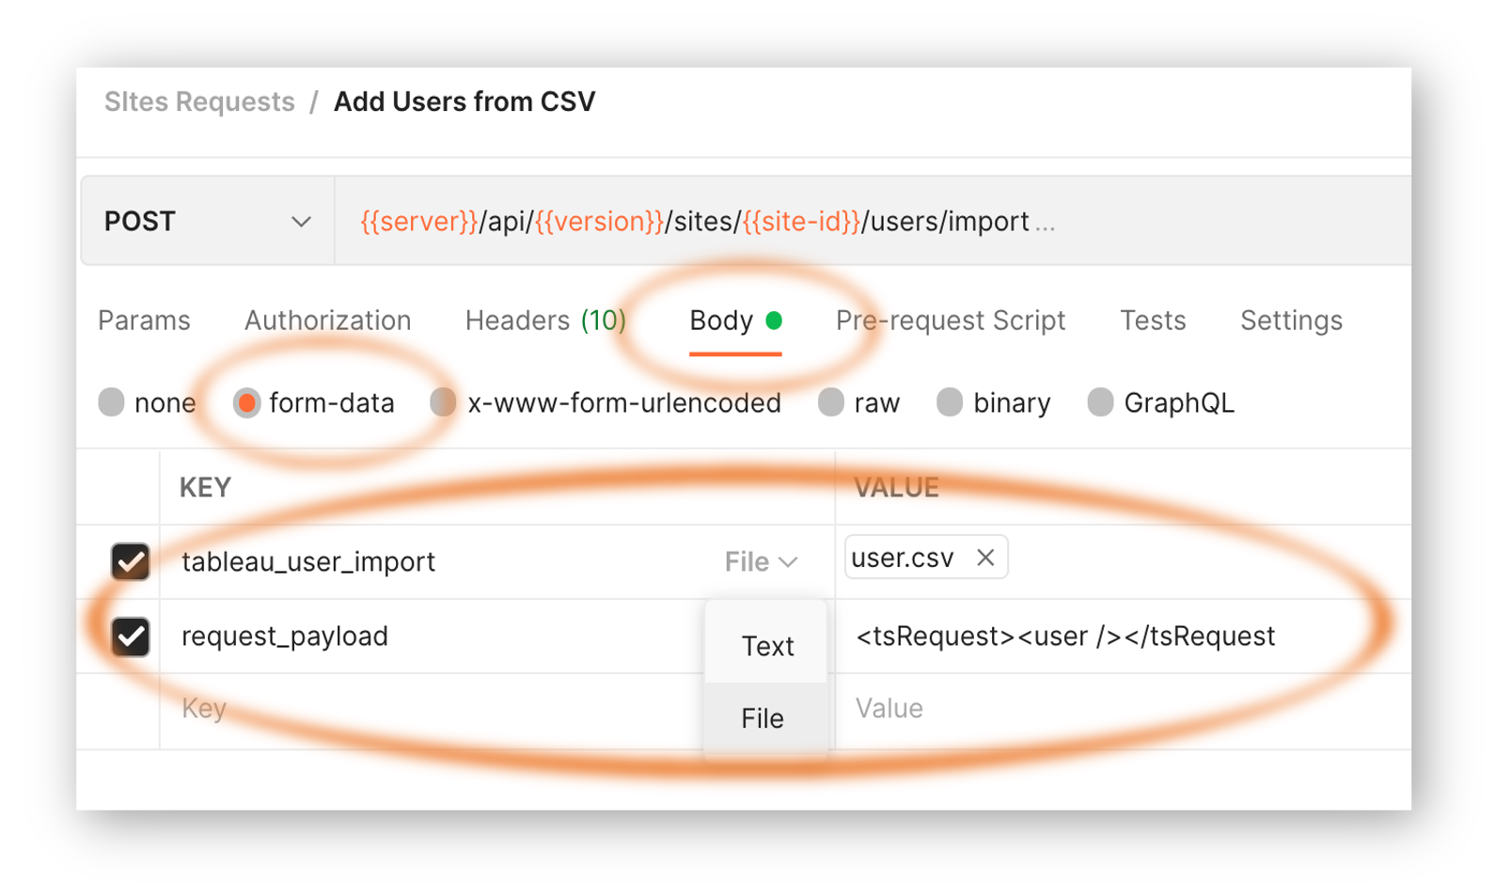Open the Tests tab

coord(1153,320)
